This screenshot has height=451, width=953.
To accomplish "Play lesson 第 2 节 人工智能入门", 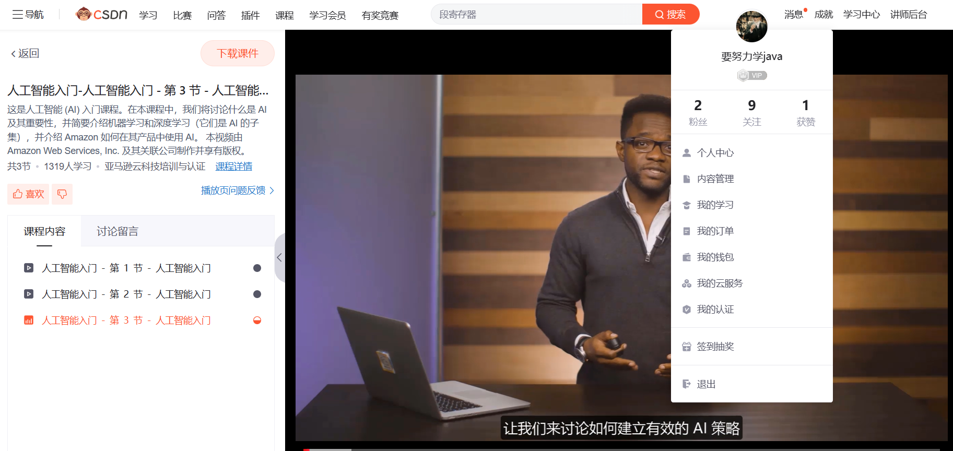I will coord(126,294).
